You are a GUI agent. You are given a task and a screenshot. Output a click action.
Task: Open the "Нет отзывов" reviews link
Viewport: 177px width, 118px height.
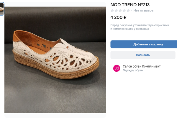pos(143,11)
